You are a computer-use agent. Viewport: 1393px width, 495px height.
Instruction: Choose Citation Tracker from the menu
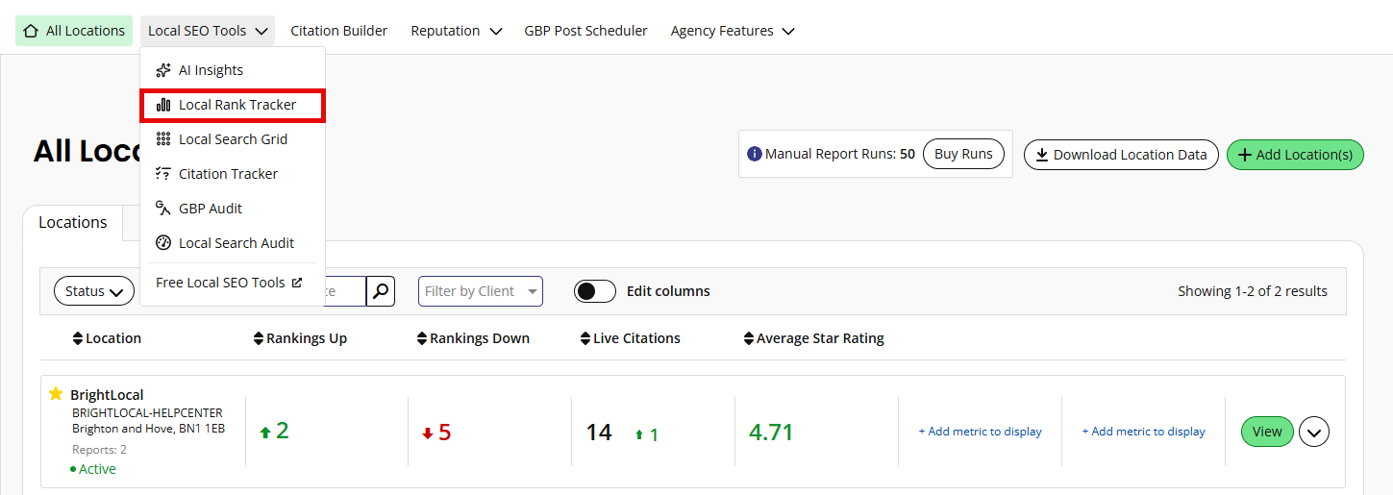pyautogui.click(x=232, y=174)
